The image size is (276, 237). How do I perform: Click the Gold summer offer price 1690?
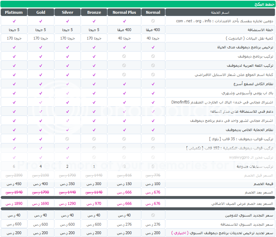[x=41, y=204]
